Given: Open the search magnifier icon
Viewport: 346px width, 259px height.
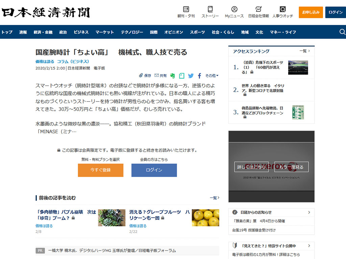Looking at the screenshot, I should [x=342, y=32].
